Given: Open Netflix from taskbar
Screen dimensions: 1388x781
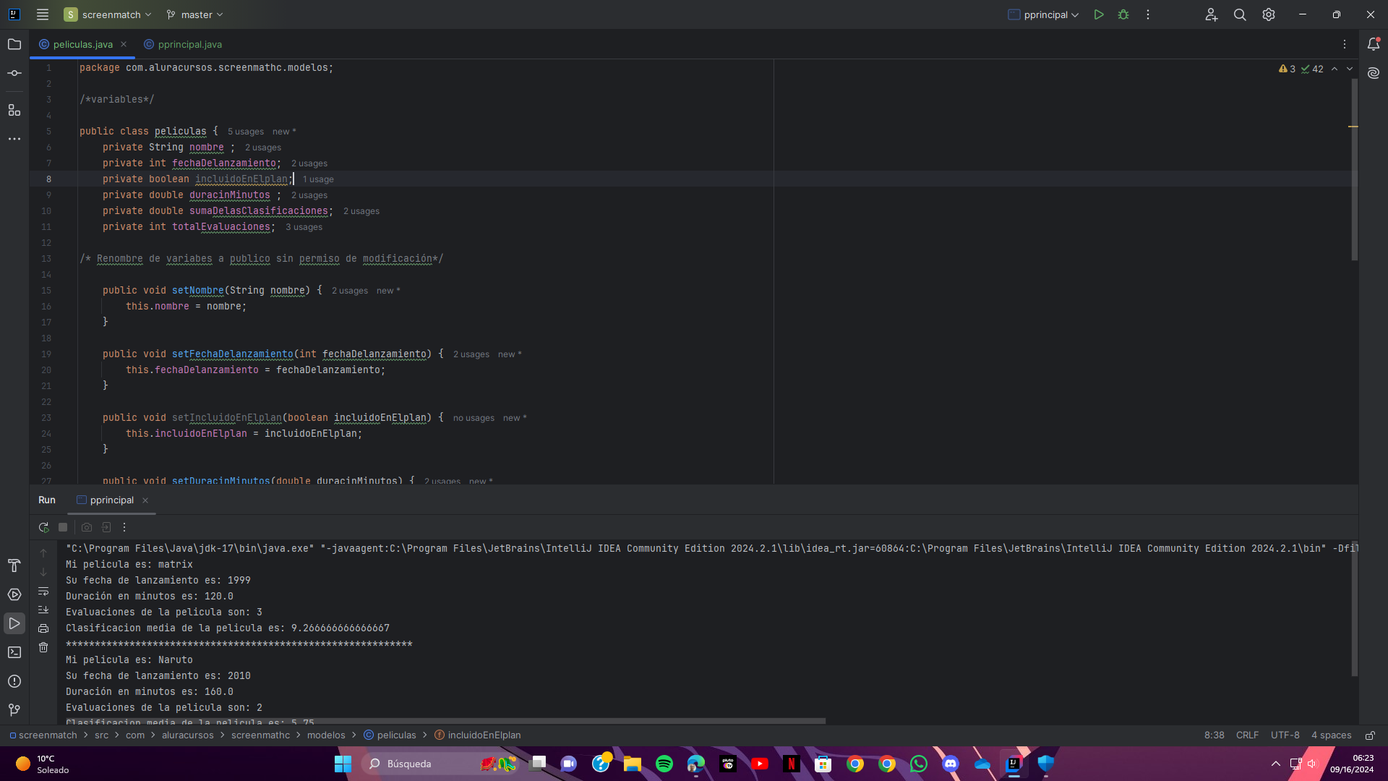Looking at the screenshot, I should [x=792, y=764].
